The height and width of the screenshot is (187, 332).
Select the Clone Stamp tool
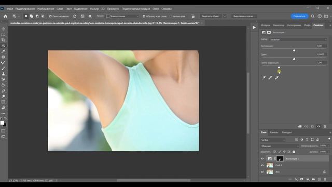click(x=3, y=74)
